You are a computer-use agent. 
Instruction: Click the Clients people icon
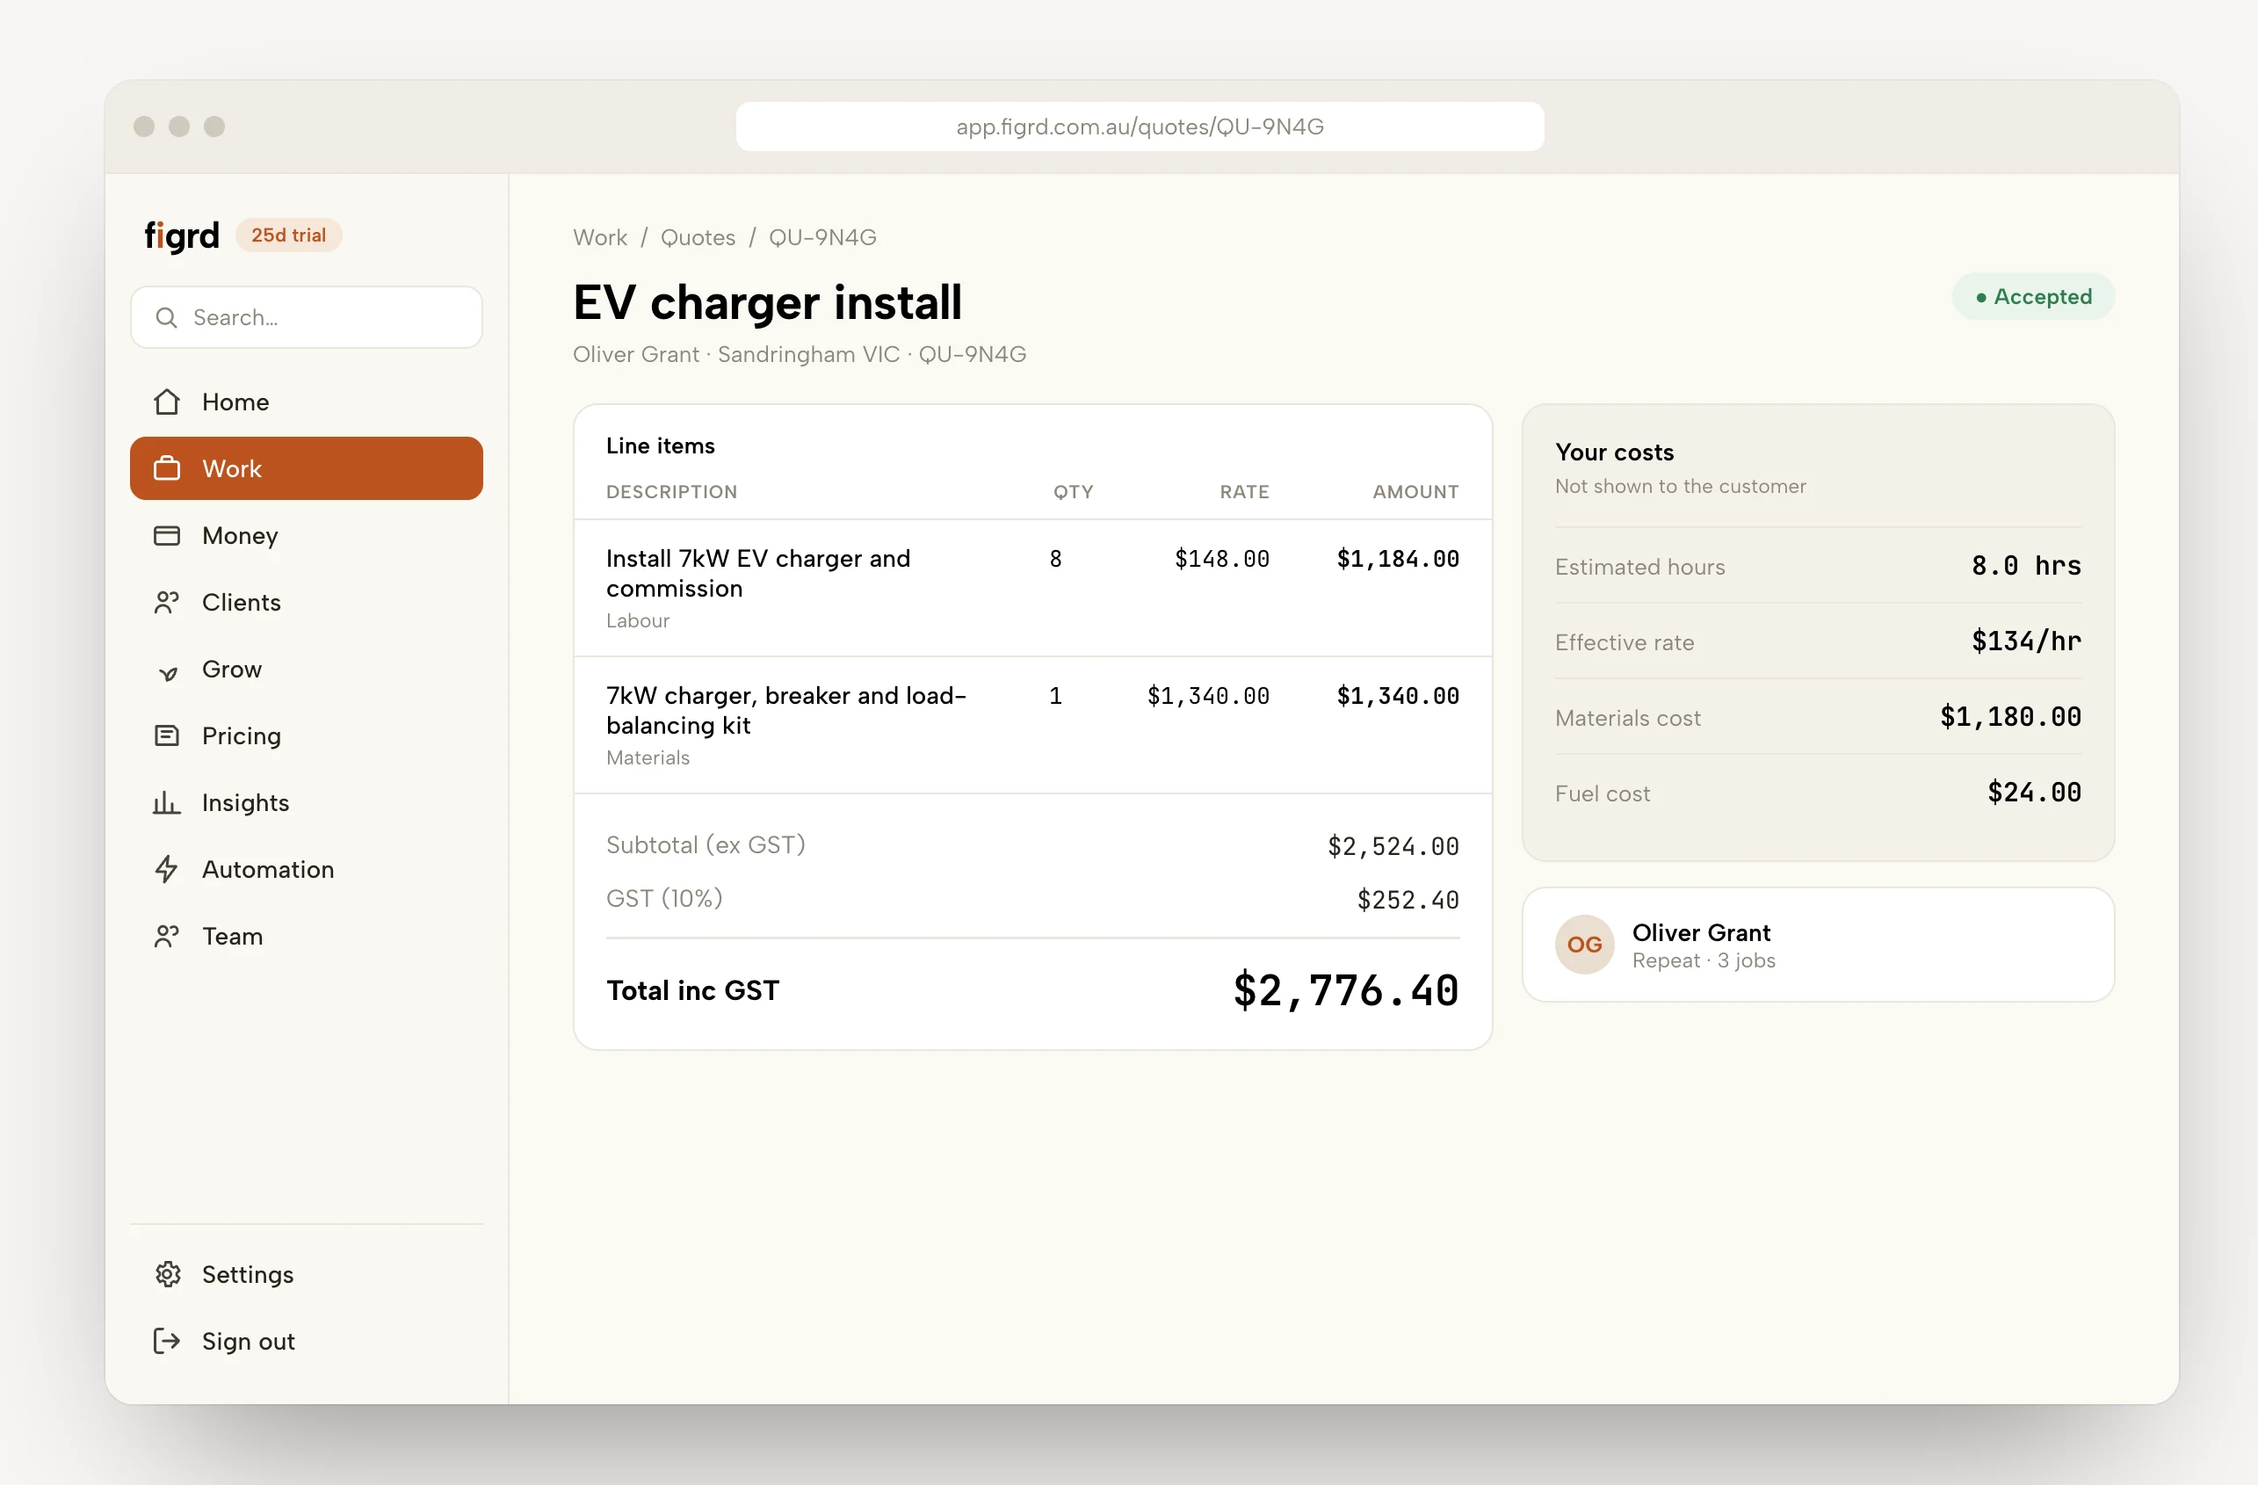coord(167,602)
